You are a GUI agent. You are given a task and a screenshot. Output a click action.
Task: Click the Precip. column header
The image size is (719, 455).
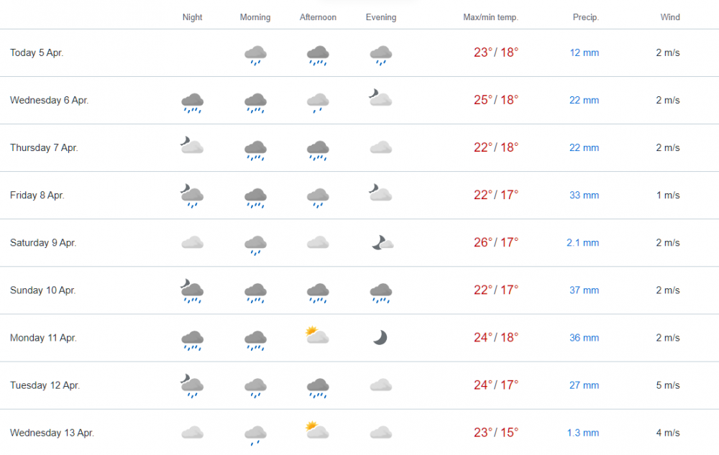[585, 17]
